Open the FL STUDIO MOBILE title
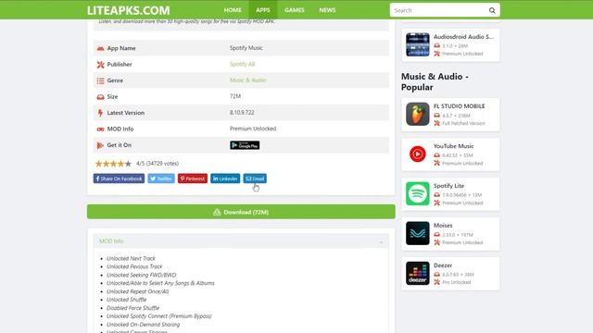This screenshot has width=593, height=333. tap(459, 106)
